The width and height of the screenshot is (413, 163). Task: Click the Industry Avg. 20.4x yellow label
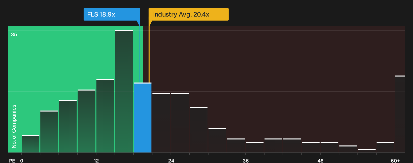(x=188, y=14)
